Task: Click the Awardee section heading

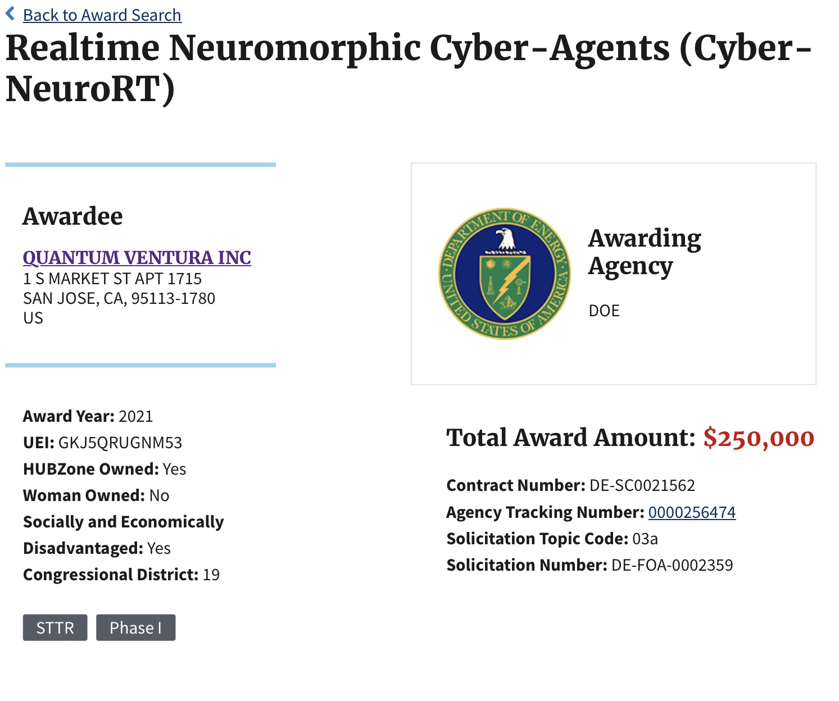Action: (72, 216)
